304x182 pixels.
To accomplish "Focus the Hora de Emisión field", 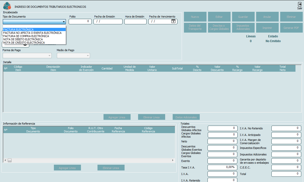I will coord(135,22).
